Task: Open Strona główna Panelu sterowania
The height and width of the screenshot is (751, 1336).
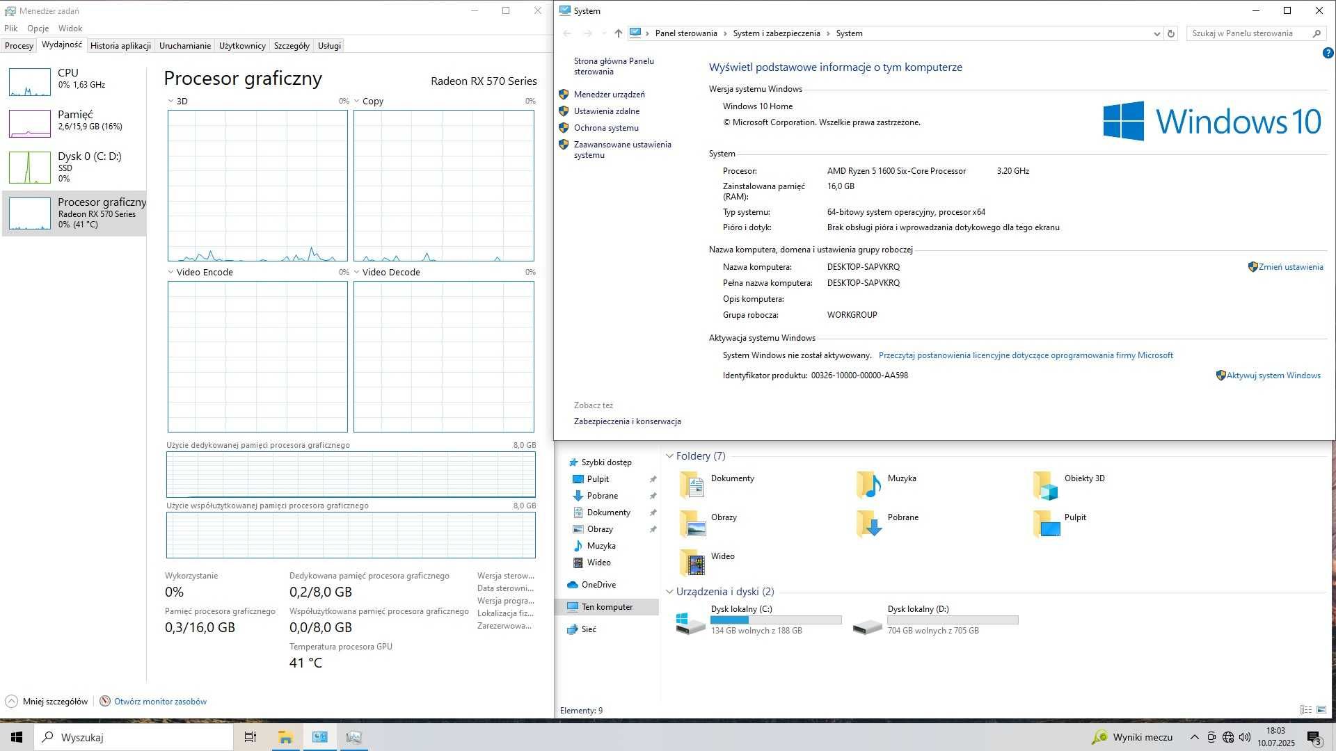Action: [x=614, y=66]
